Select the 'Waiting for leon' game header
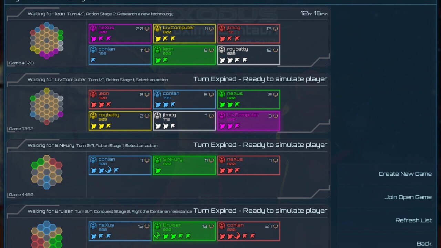 click(x=101, y=14)
